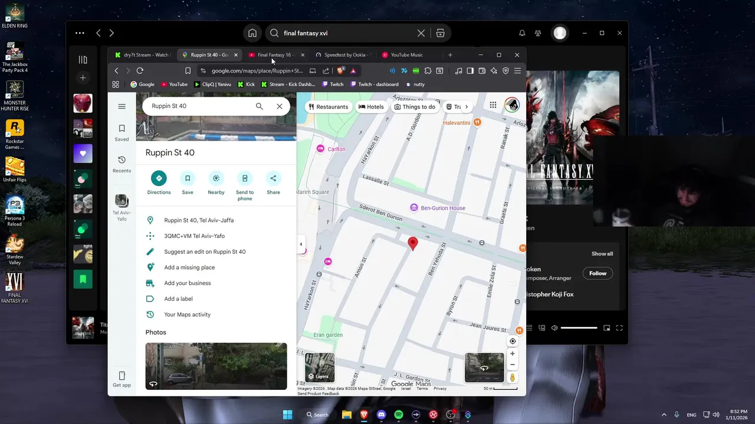Open the ClipQ | Yanivu bookmark

click(x=213, y=84)
